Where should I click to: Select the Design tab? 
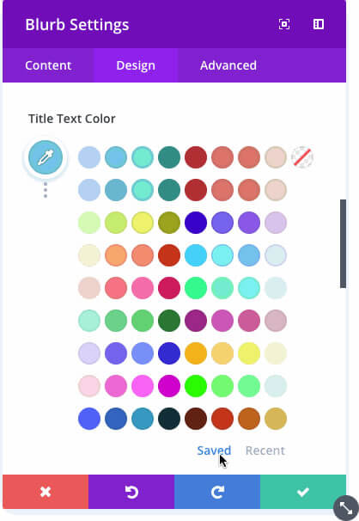[136, 65]
